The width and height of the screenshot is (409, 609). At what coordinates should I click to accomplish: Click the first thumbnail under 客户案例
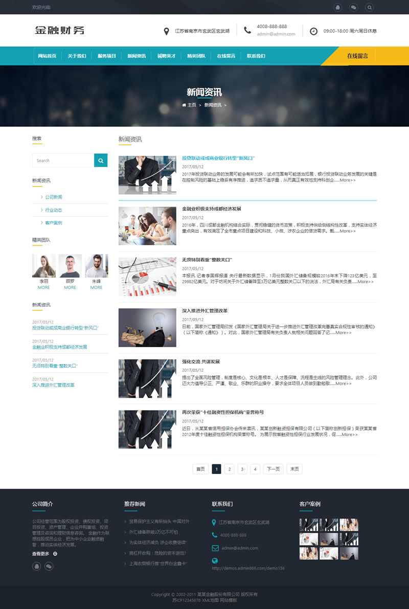pos(309,524)
